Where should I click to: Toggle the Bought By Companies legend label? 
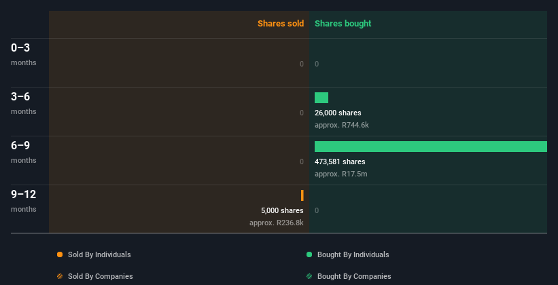[x=354, y=276]
